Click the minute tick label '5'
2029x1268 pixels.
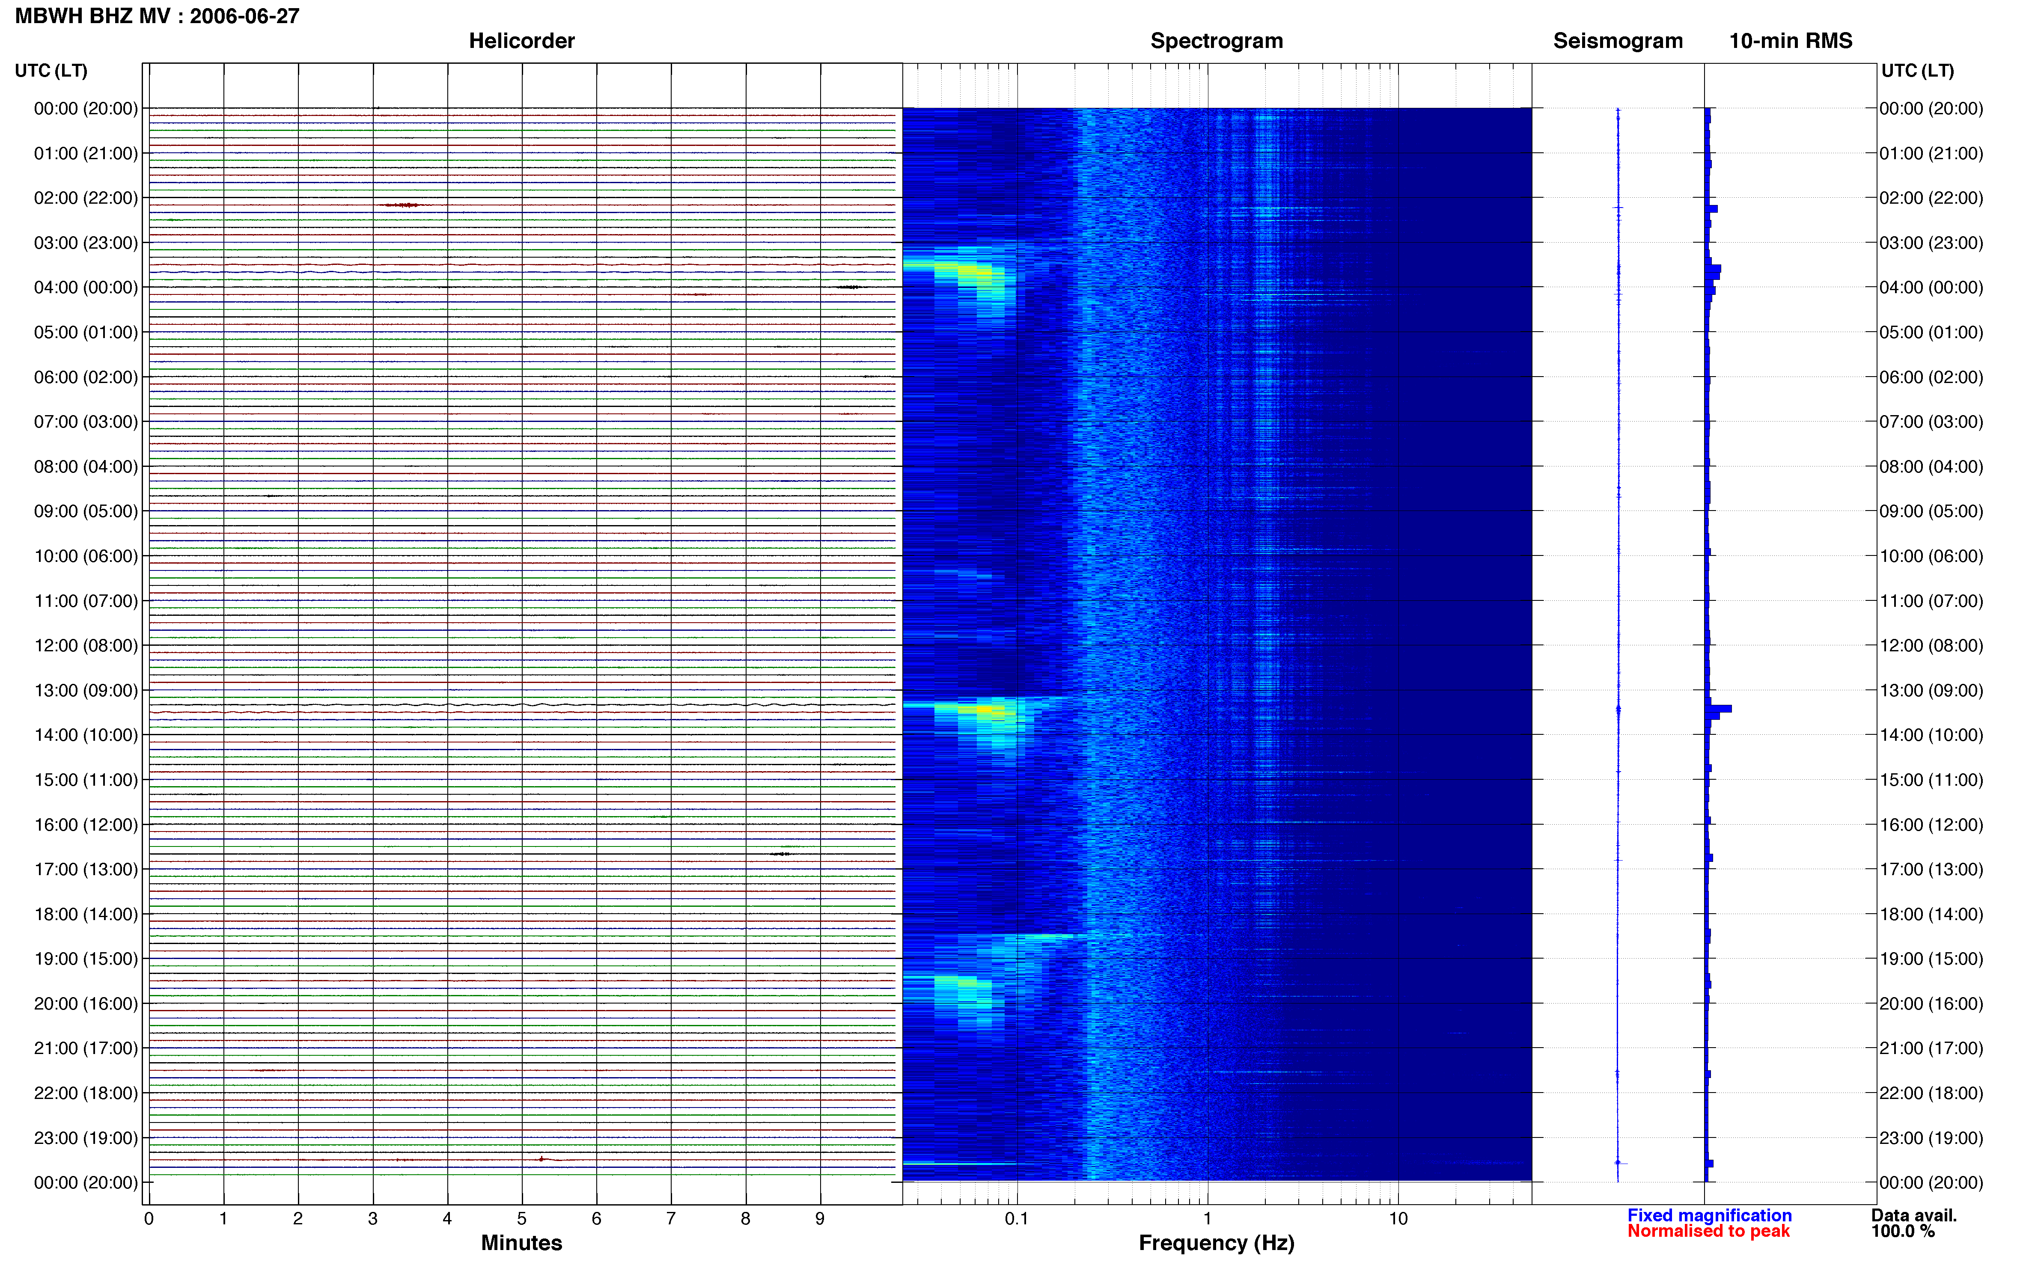click(x=522, y=1218)
